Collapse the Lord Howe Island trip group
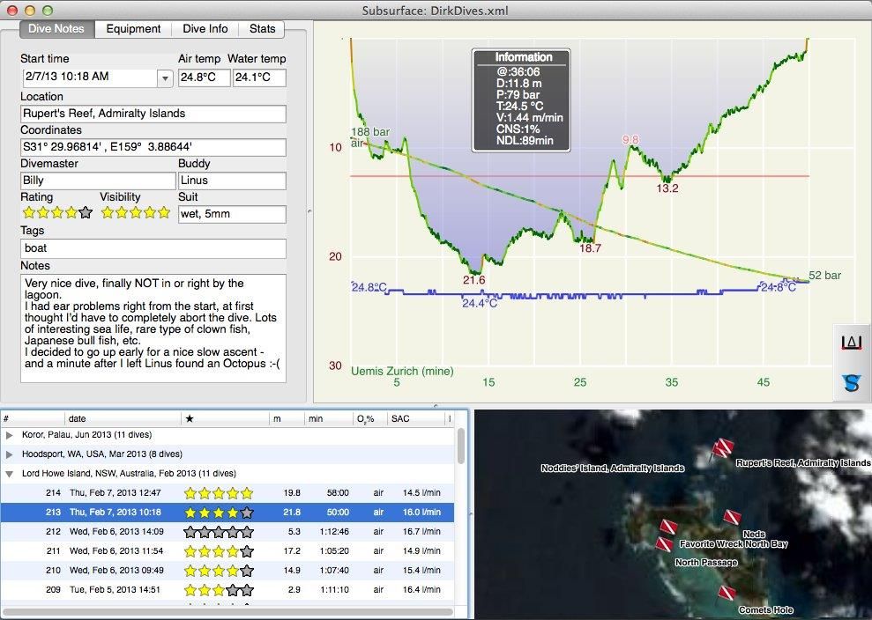The height and width of the screenshot is (620, 872). (x=11, y=473)
